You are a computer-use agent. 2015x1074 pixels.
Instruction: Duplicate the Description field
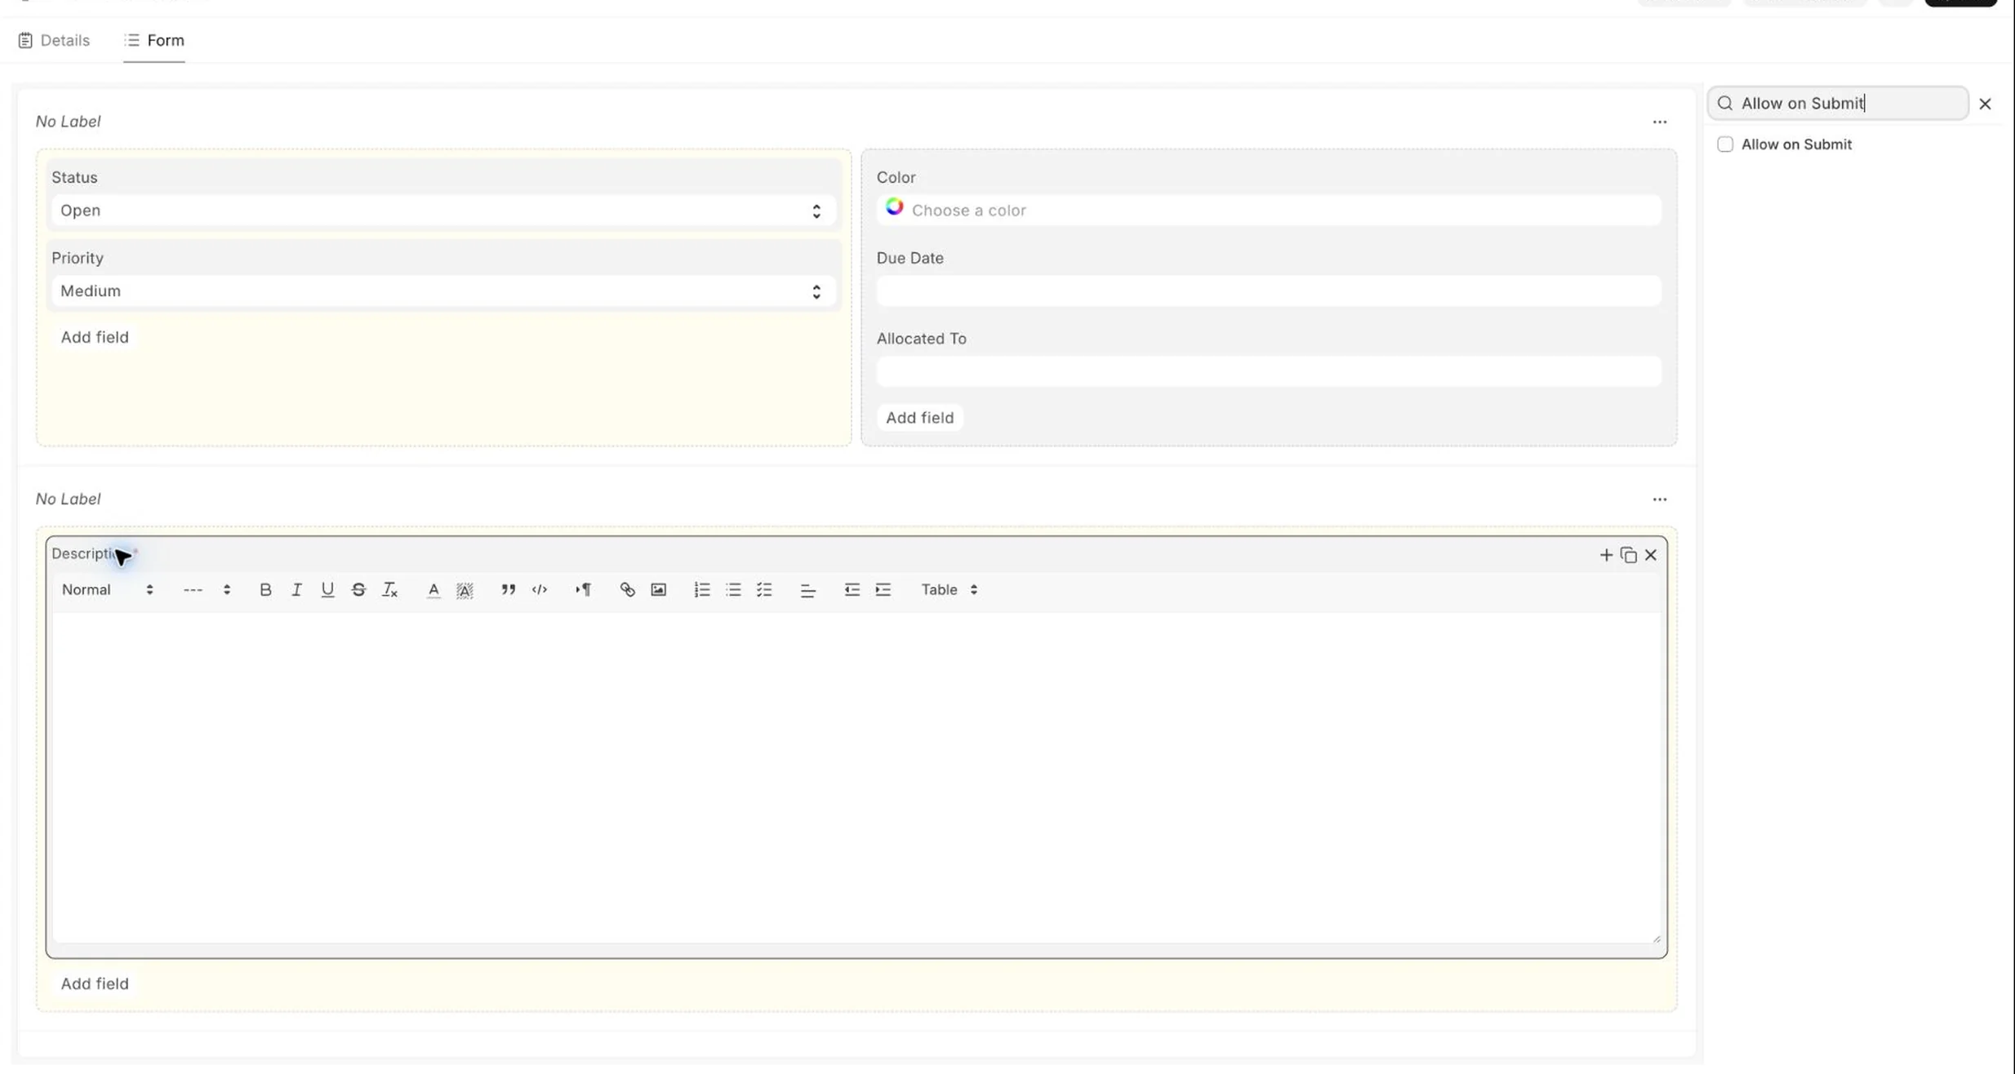[x=1629, y=555]
